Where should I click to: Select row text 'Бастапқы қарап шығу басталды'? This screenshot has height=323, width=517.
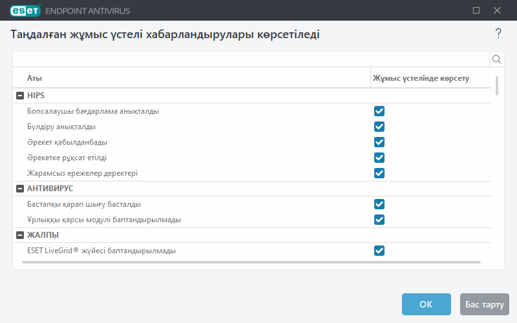click(x=84, y=204)
